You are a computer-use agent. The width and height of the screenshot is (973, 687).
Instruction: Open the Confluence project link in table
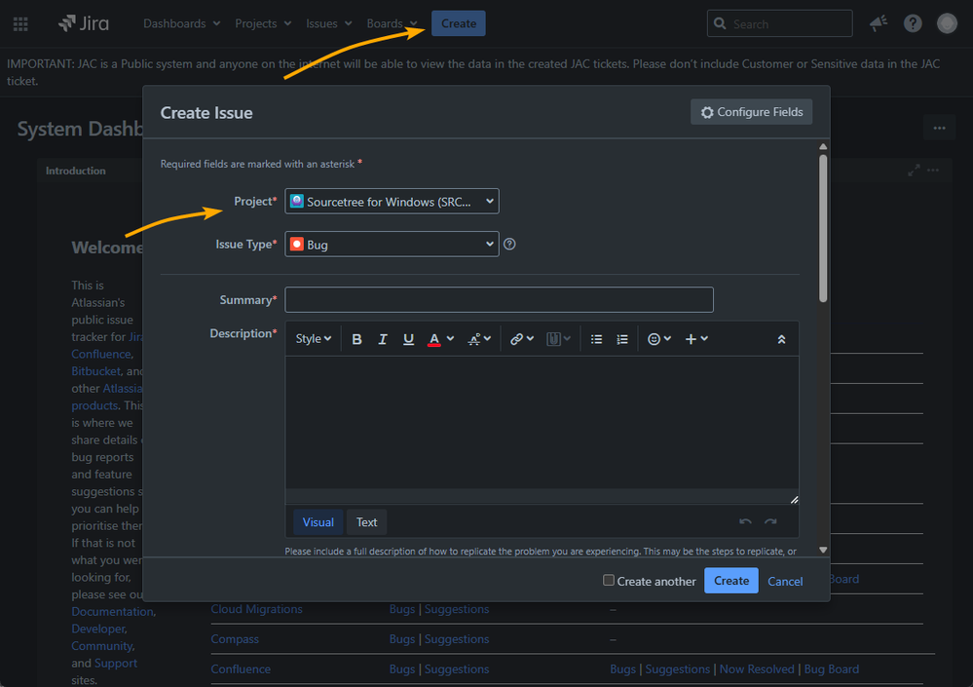[241, 669]
